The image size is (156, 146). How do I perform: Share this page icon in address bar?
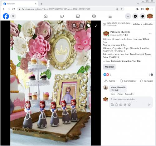pos(117,9)
